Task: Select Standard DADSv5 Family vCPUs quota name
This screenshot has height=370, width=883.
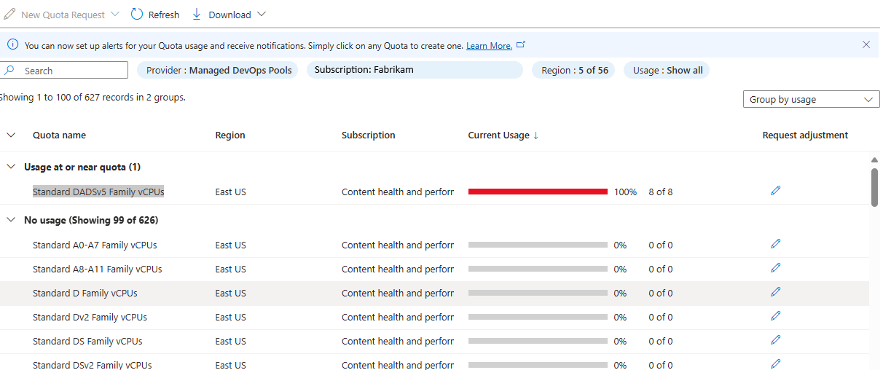Action: 98,192
